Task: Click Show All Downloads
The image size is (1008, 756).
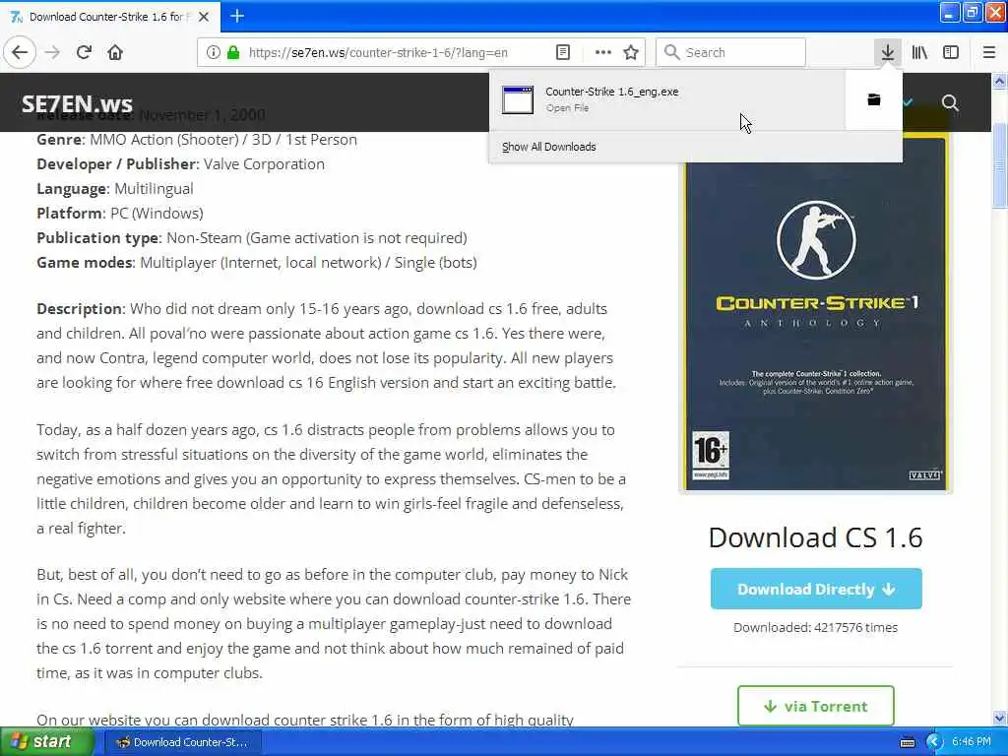Action: pos(549,147)
